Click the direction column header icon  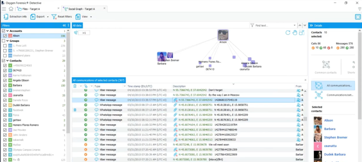86,86
